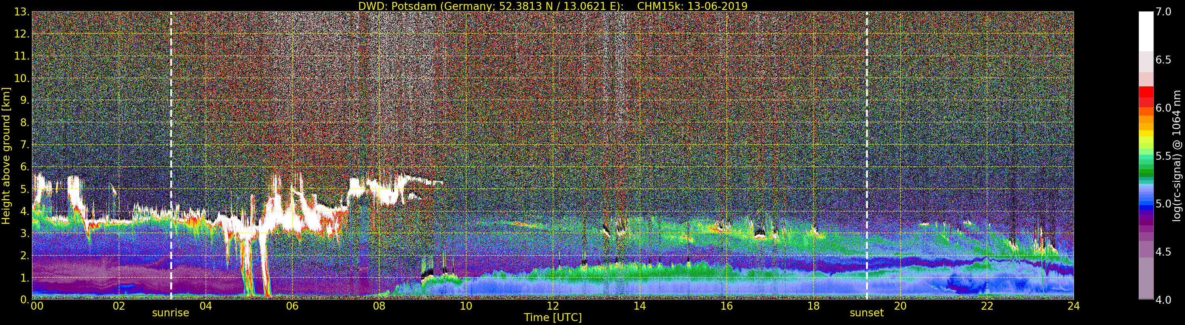Click the height axis tick '7.'
1185x325 pixels.
(x=25, y=145)
